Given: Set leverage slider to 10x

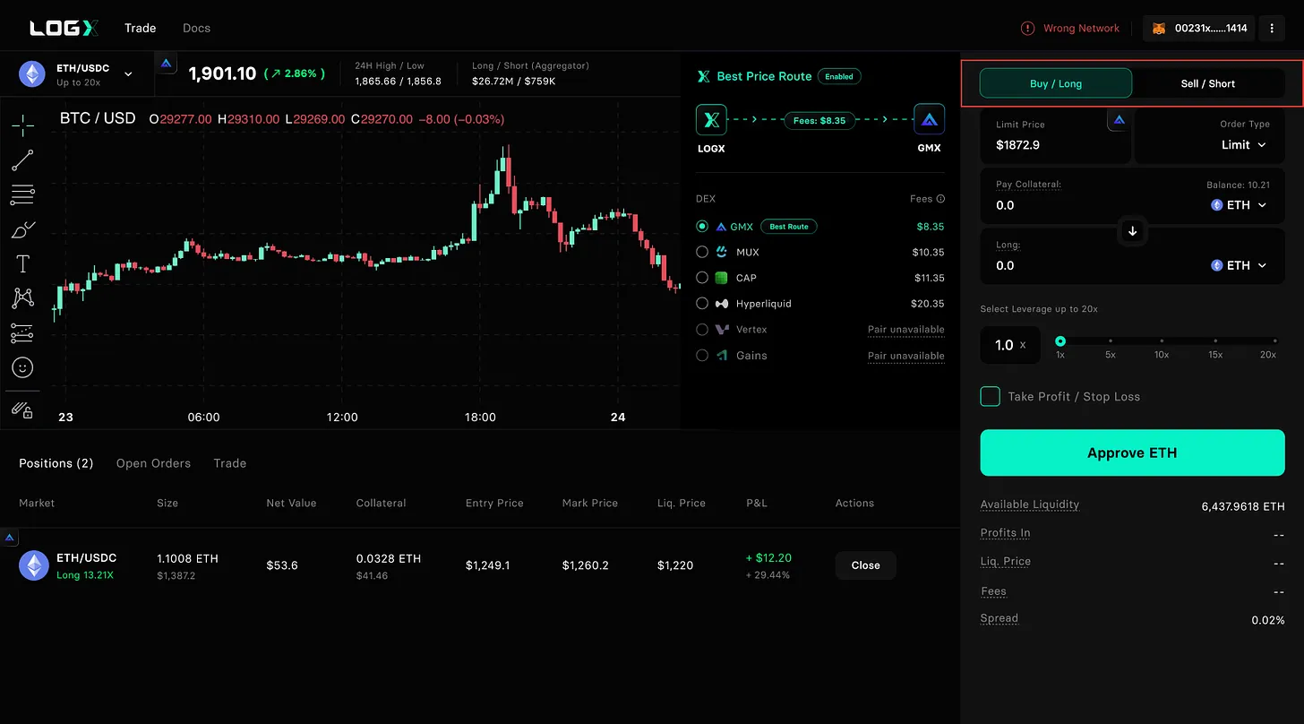Looking at the screenshot, I should pyautogui.click(x=1162, y=341).
